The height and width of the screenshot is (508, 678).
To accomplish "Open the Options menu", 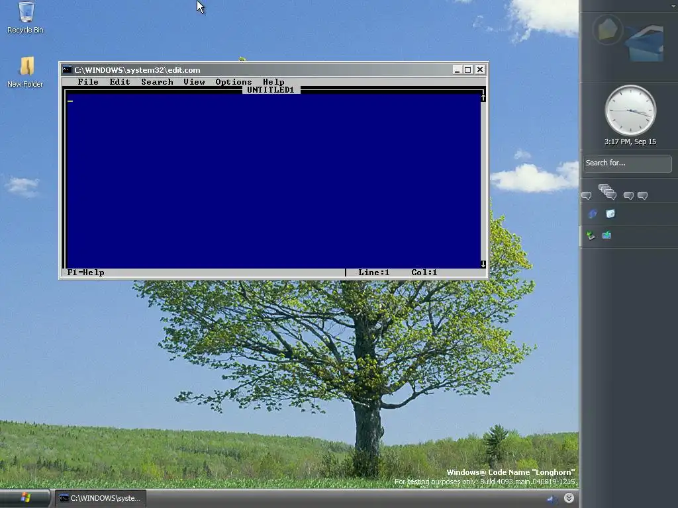I will coord(234,81).
